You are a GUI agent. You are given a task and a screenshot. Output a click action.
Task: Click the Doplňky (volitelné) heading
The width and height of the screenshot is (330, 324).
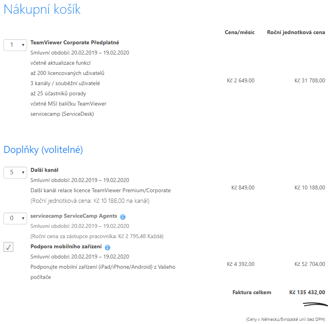click(x=43, y=150)
